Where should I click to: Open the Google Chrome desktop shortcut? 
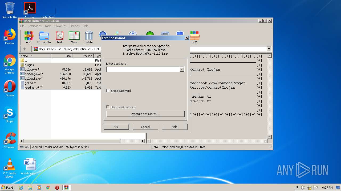pyautogui.click(x=10, y=64)
